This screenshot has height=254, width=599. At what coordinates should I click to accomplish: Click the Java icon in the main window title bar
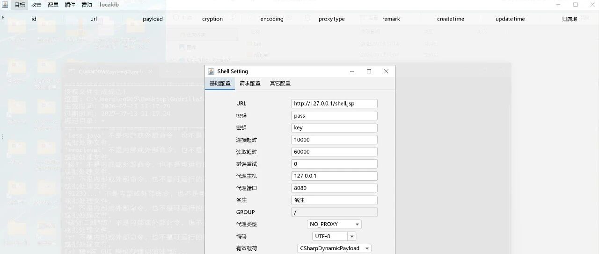[5, 5]
